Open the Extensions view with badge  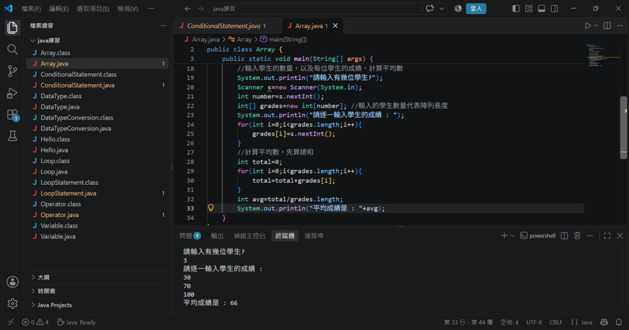12,115
